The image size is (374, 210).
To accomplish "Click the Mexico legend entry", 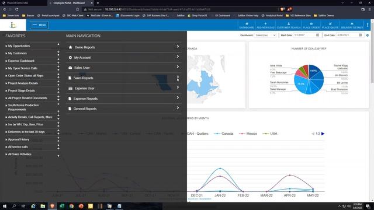I will [248, 134].
